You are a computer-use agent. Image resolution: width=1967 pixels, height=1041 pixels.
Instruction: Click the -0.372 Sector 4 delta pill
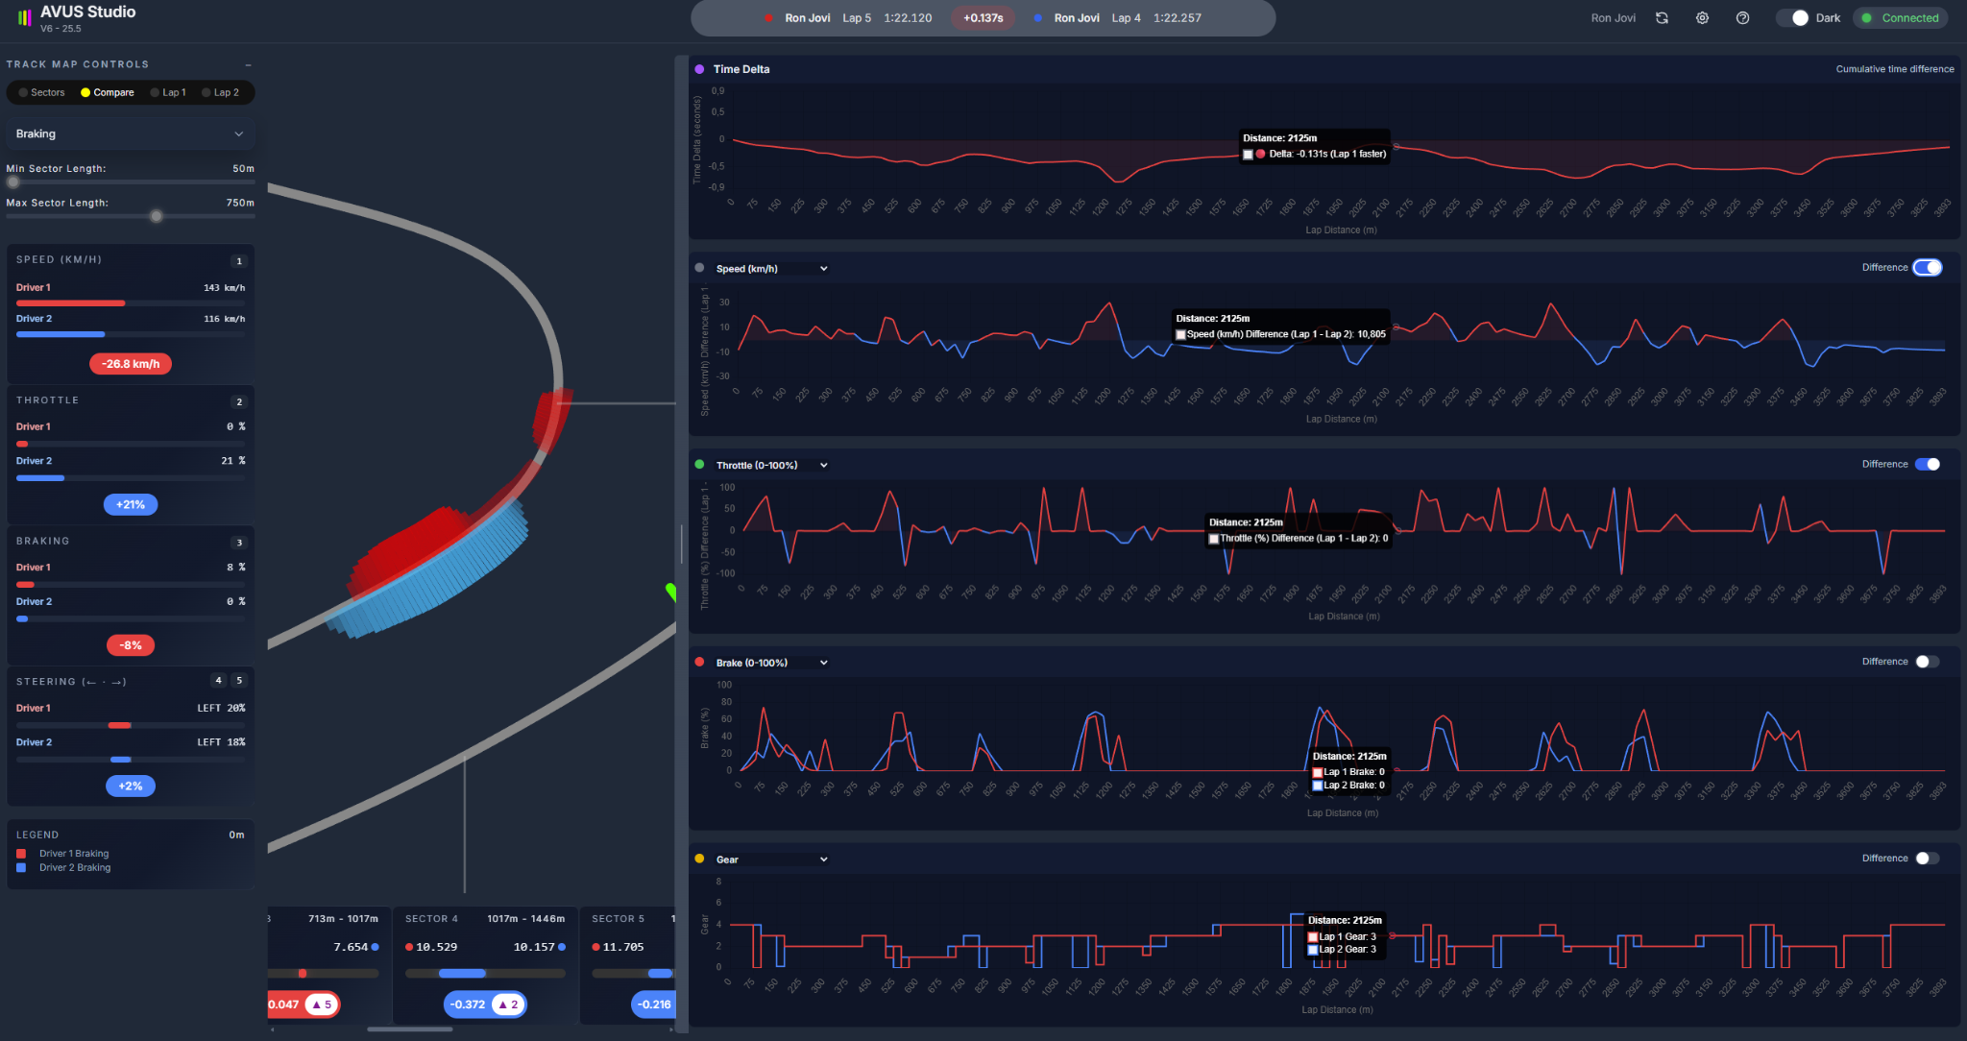pos(485,1005)
